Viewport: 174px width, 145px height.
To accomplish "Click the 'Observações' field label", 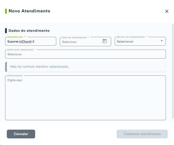I will (15, 75).
